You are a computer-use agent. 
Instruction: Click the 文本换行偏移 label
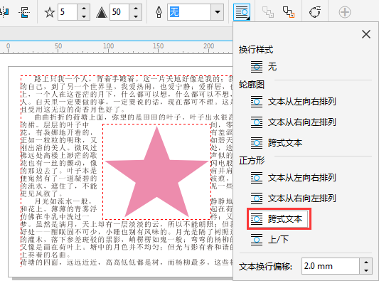pyautogui.click(x=265, y=267)
